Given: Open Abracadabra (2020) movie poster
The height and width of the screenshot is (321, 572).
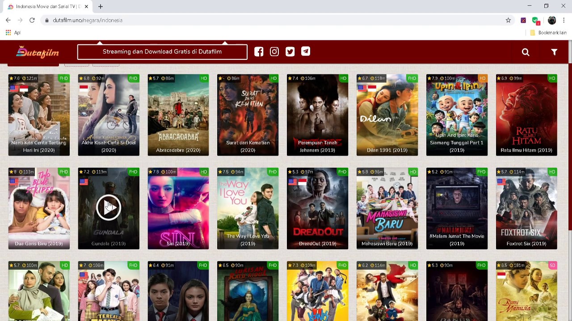Looking at the screenshot, I should (178, 115).
